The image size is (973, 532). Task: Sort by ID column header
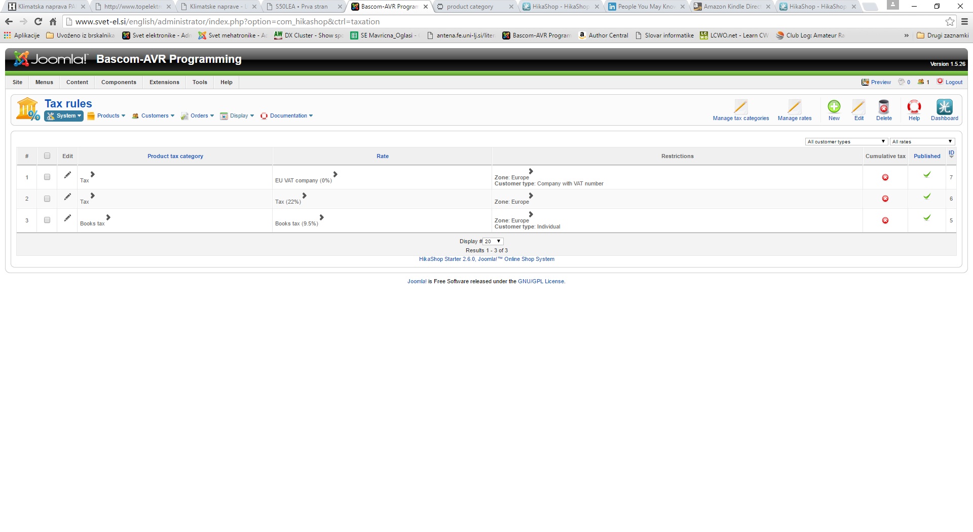[x=951, y=154]
